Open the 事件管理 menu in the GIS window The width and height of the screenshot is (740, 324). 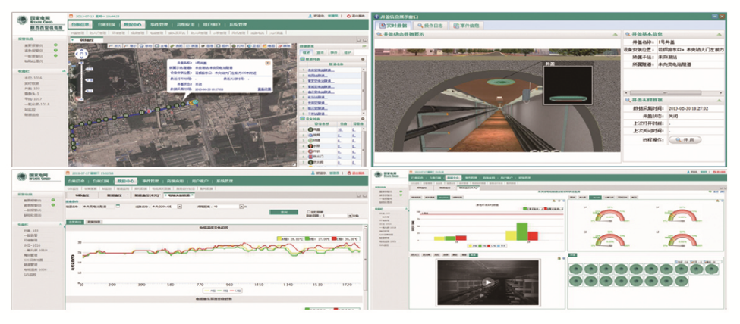(x=159, y=24)
